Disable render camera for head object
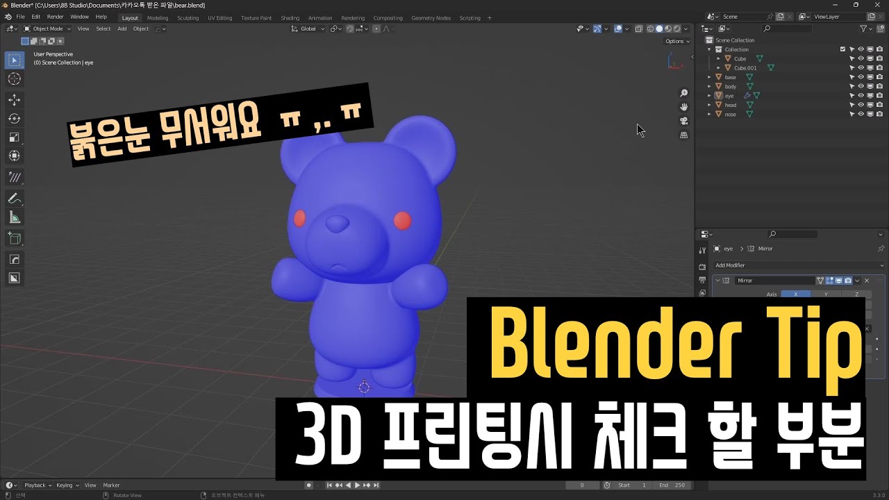 pyautogui.click(x=879, y=105)
